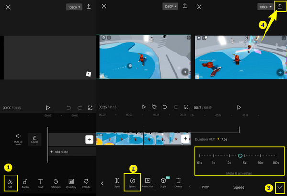Undo the last action in left panel
The height and width of the screenshot is (196, 287).
pos(69,108)
